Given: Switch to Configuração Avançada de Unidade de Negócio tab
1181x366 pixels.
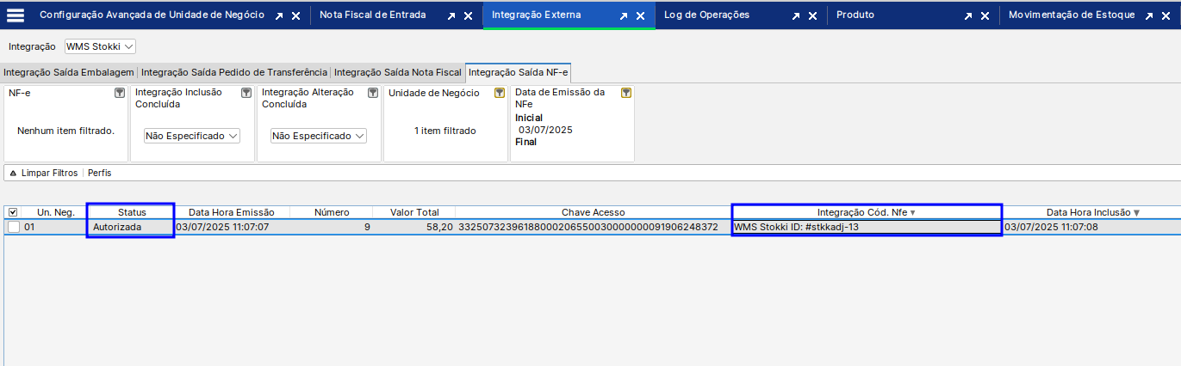Looking at the screenshot, I should pyautogui.click(x=152, y=15).
